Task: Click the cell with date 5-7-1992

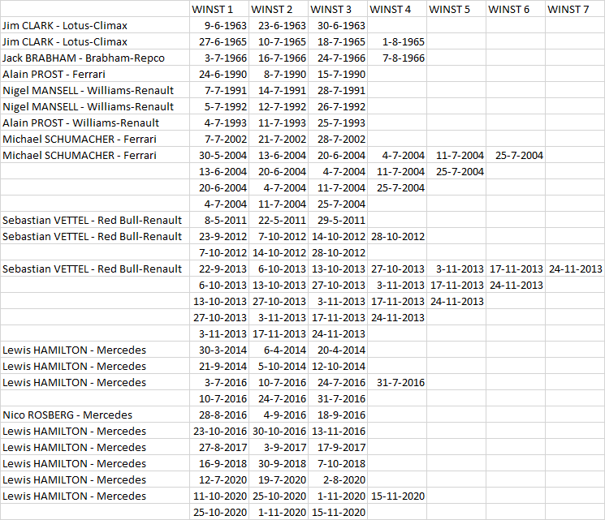Action: [219, 106]
